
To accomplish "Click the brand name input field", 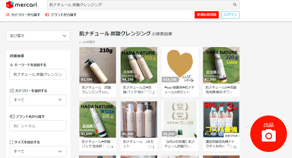I will (x=38, y=126).
